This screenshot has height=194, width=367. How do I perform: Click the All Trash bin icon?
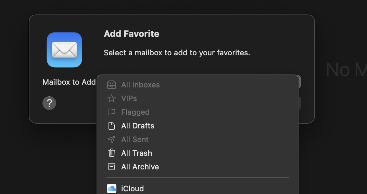112,153
